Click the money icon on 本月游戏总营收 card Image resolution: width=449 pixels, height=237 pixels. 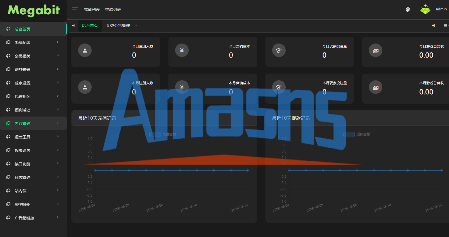coord(376,87)
